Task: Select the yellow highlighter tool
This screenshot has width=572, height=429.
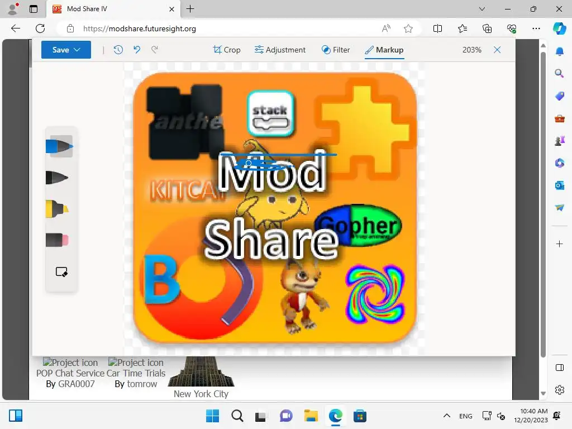Action: [58, 209]
